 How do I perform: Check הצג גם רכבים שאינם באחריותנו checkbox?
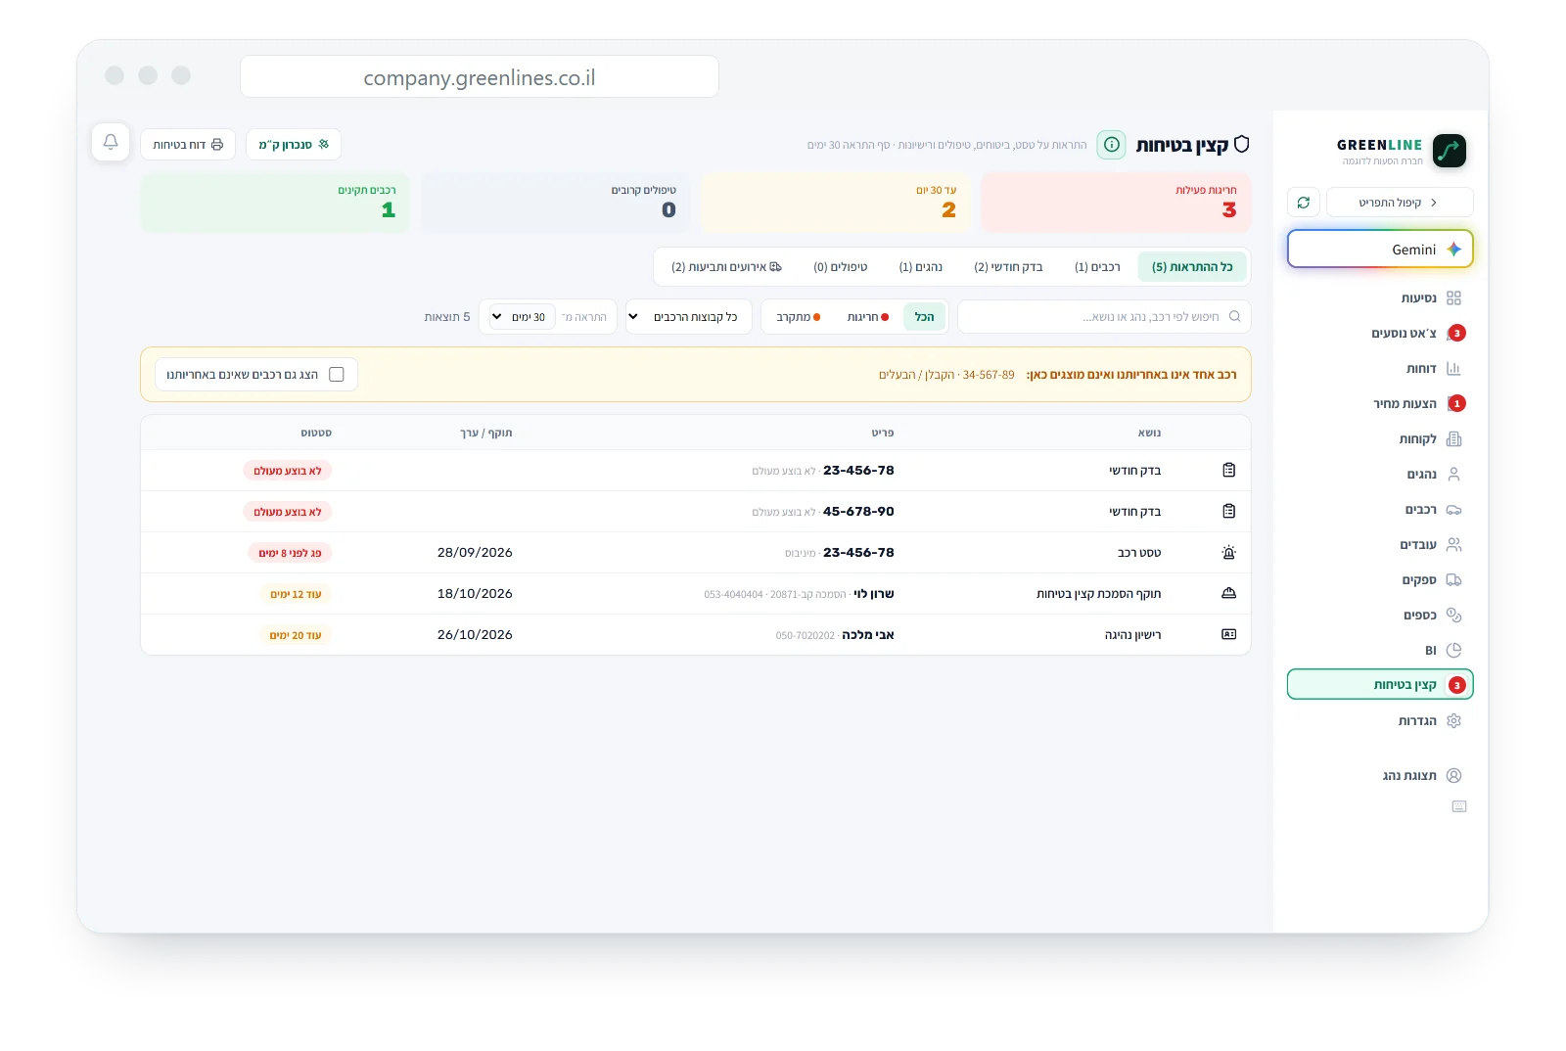(337, 374)
